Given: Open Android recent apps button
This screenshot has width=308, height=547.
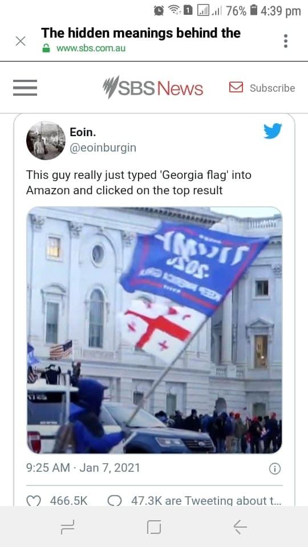Looking at the screenshot, I should pyautogui.click(x=67, y=526).
